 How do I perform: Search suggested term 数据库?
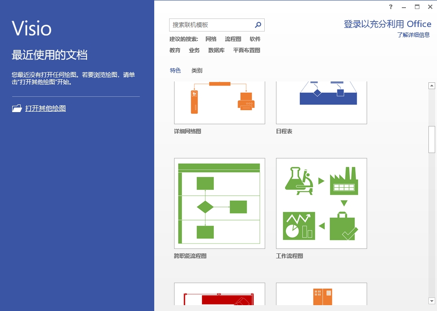point(216,50)
